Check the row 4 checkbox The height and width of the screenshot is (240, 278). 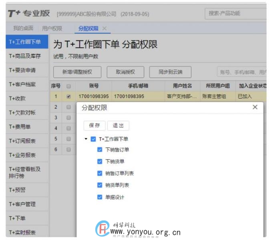point(68,128)
